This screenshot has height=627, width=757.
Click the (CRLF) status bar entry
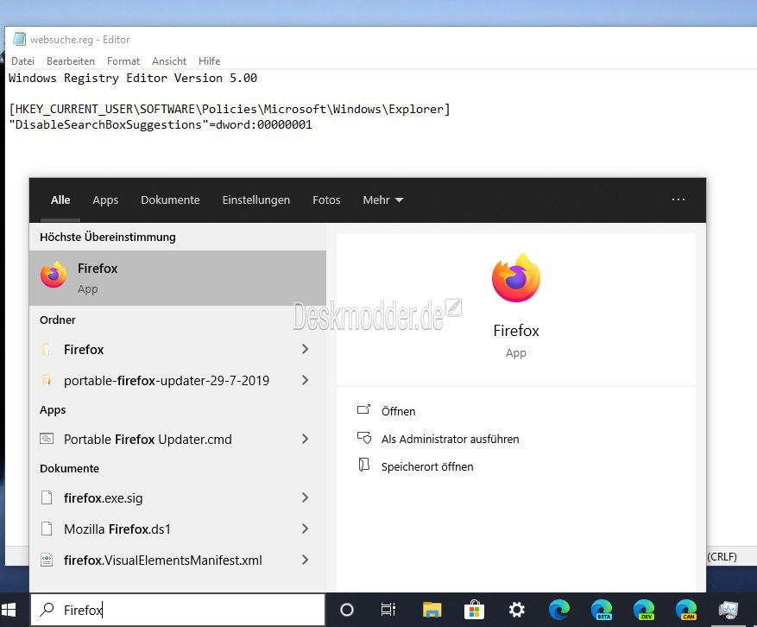[x=722, y=556]
